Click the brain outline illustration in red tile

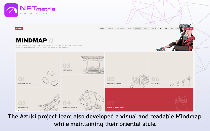coord(181,103)
